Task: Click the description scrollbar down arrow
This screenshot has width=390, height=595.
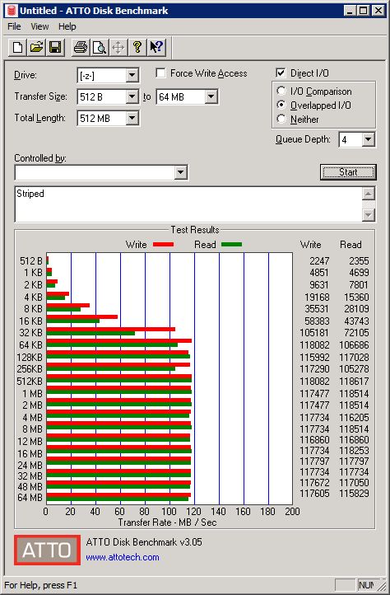Action: point(369,215)
